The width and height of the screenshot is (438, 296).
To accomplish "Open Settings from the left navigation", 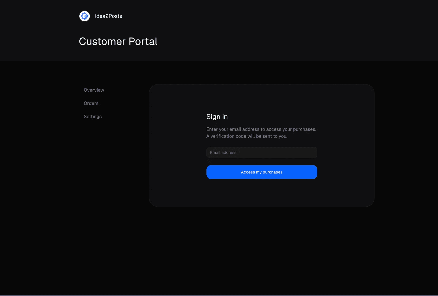I will pos(93,116).
